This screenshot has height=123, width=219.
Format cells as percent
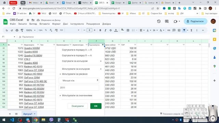[x=46, y=30]
